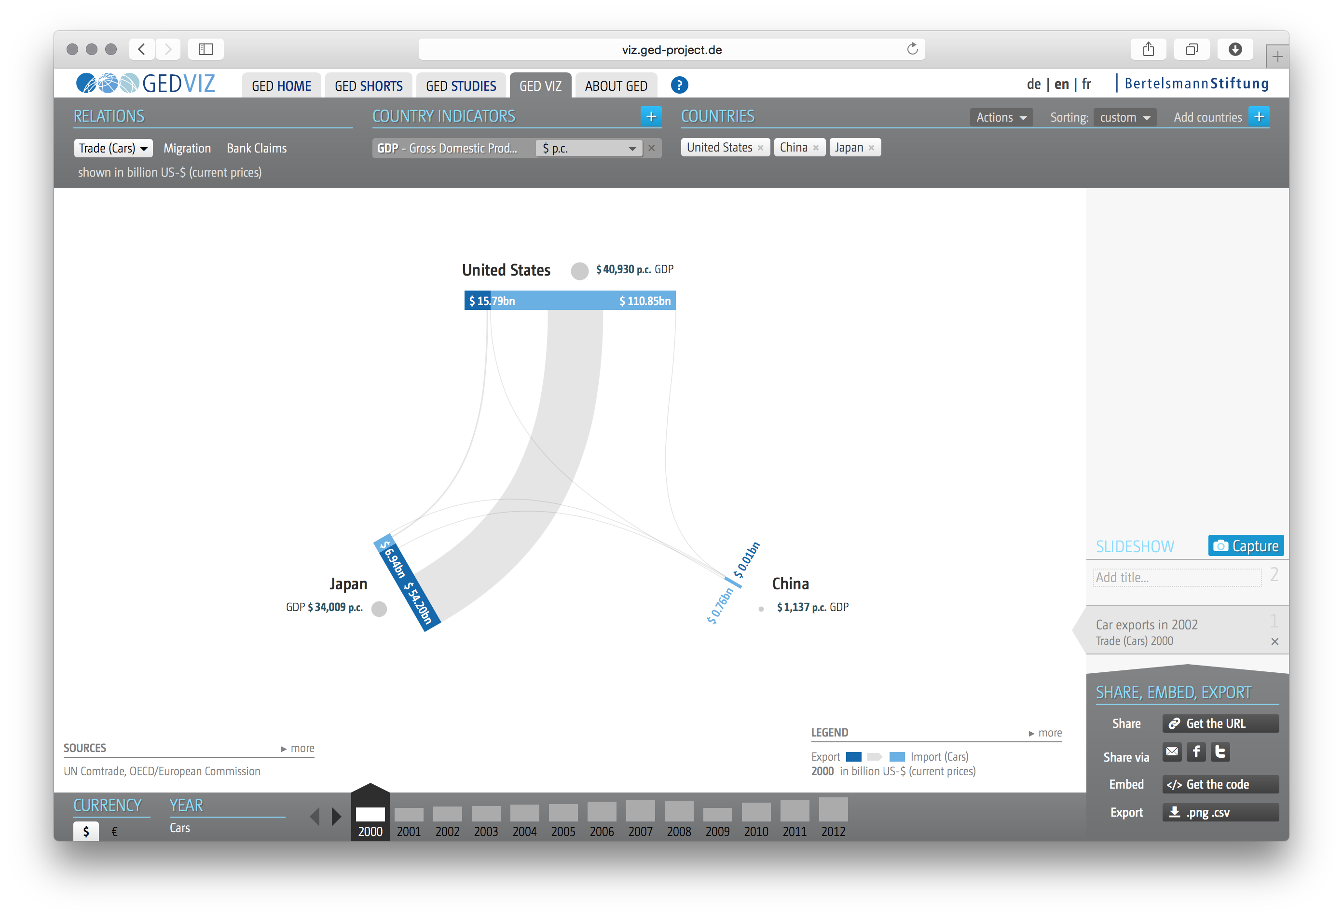Switch currency to Euro
Image resolution: width=1343 pixels, height=918 pixels.
pos(114,831)
